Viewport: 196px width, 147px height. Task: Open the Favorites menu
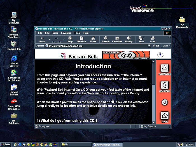(66, 33)
